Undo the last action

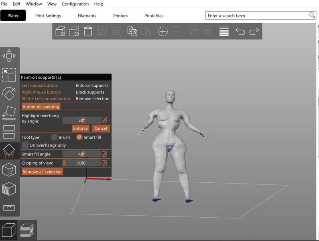coord(240,32)
